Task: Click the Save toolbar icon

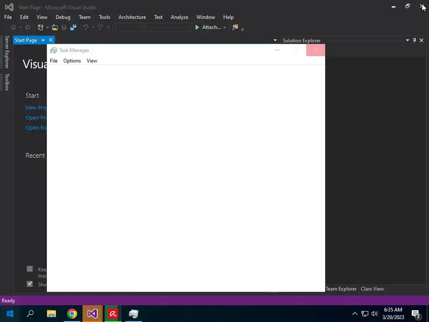Action: coord(64,27)
